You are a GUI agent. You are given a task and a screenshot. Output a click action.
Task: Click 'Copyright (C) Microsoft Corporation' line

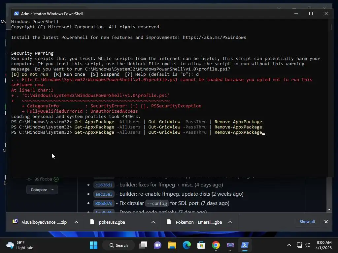[x=86, y=27]
